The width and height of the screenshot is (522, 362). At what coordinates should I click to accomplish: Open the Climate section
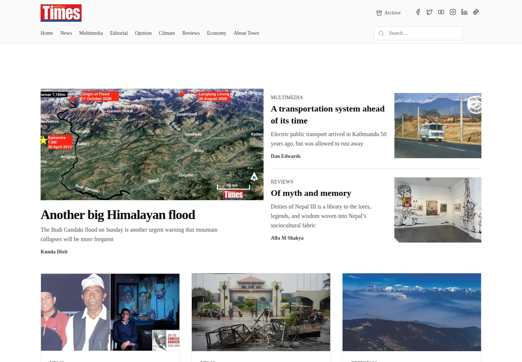click(x=167, y=33)
